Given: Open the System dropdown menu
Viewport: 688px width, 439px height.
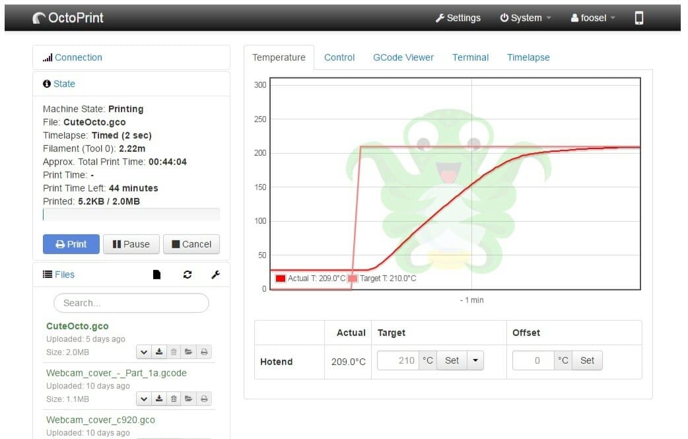Looking at the screenshot, I should 526,18.
